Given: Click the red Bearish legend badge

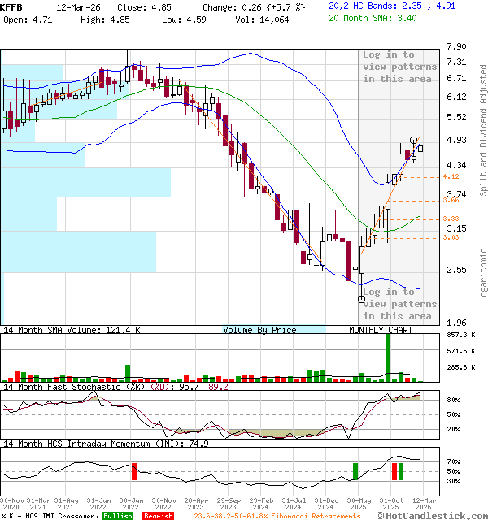Looking at the screenshot, I should [158, 516].
